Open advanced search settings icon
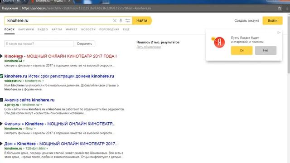290x163 pixels. [128, 20]
